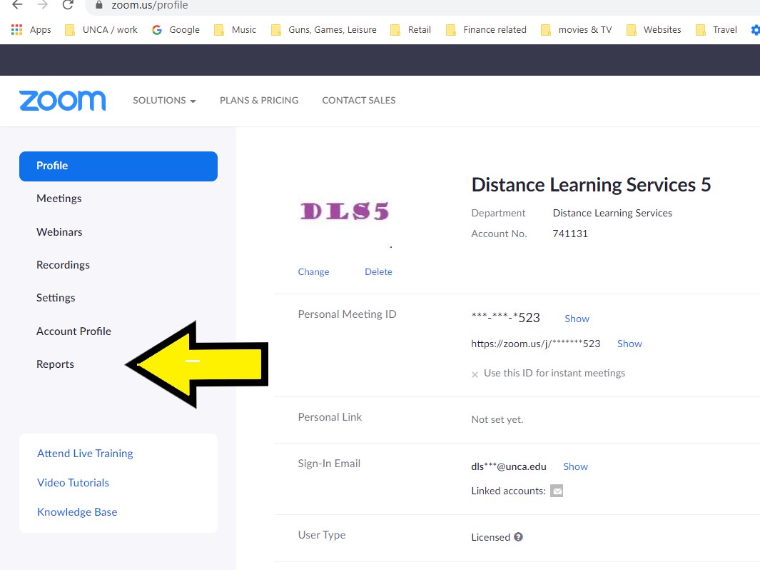Open the UNCA / work bookmark folder
Image resolution: width=760 pixels, height=570 pixels.
[x=101, y=29]
